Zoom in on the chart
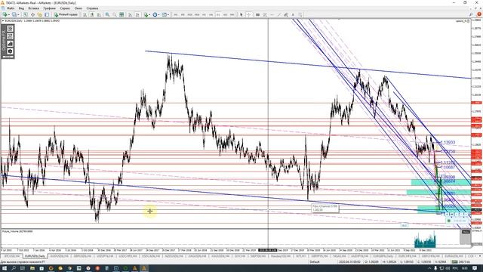Screen dimensions: 483x272 [x=107, y=14]
